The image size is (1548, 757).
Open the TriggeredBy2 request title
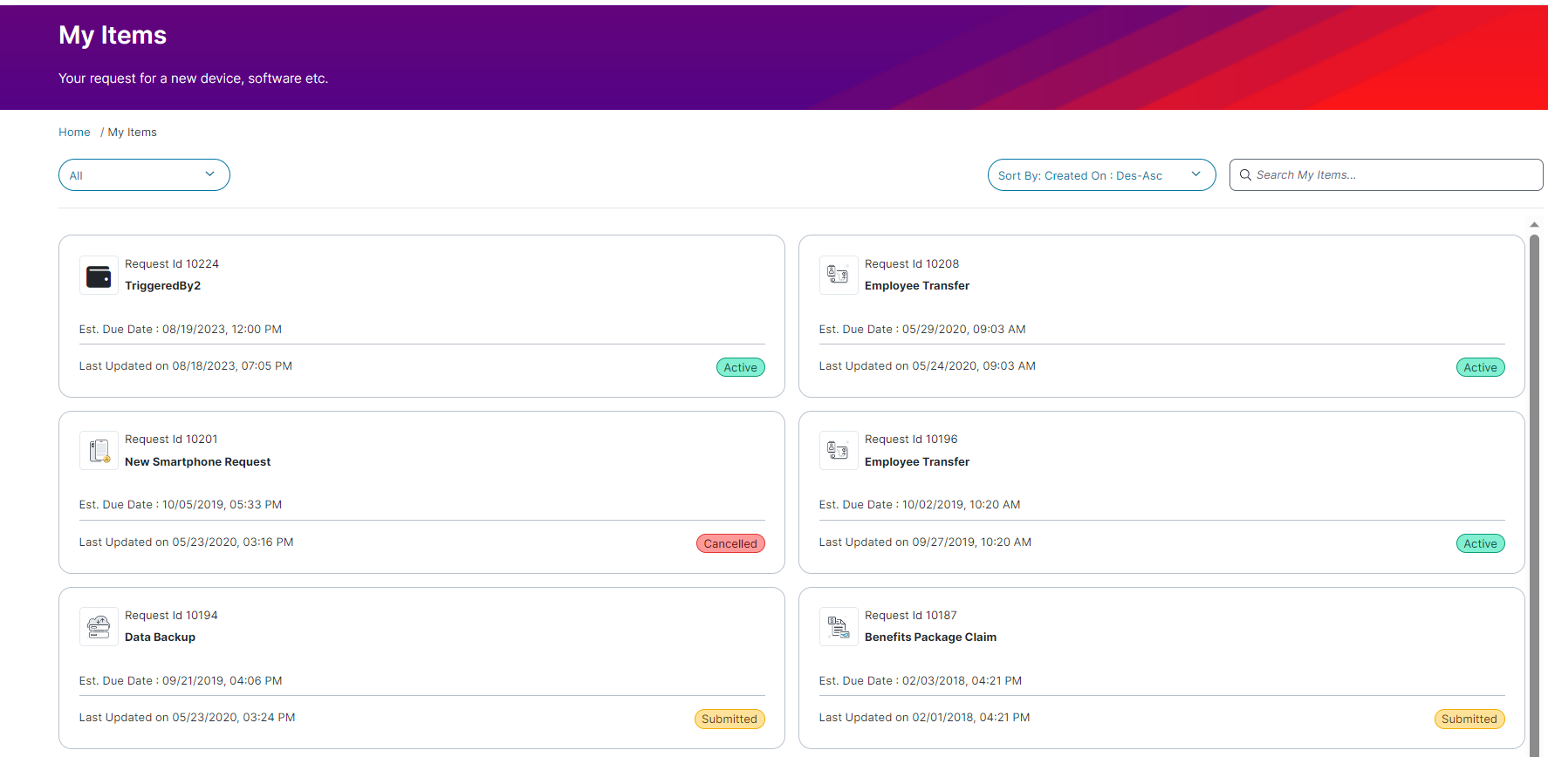[162, 286]
